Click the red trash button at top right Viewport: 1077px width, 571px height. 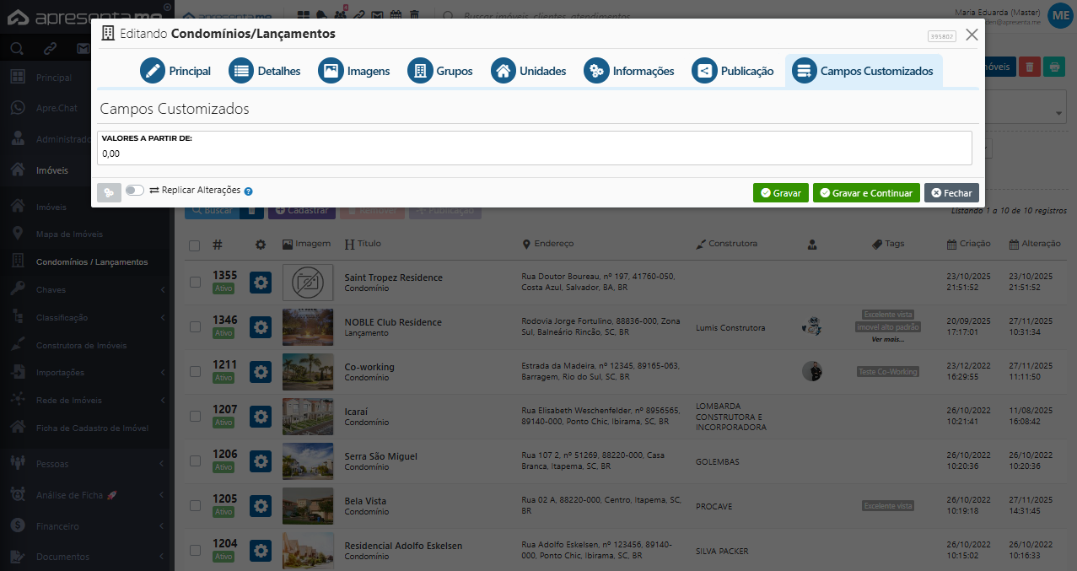[x=1029, y=67]
